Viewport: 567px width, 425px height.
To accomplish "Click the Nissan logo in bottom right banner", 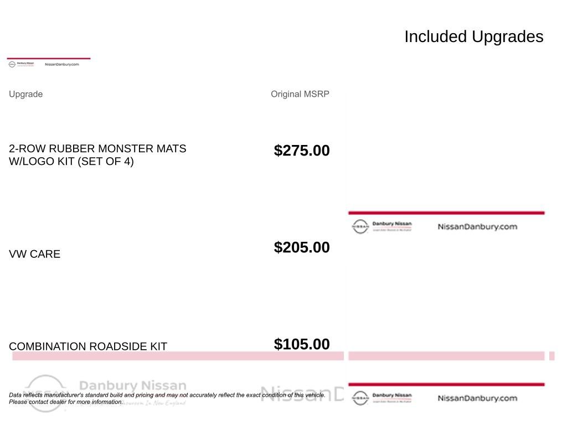I will [x=360, y=398].
